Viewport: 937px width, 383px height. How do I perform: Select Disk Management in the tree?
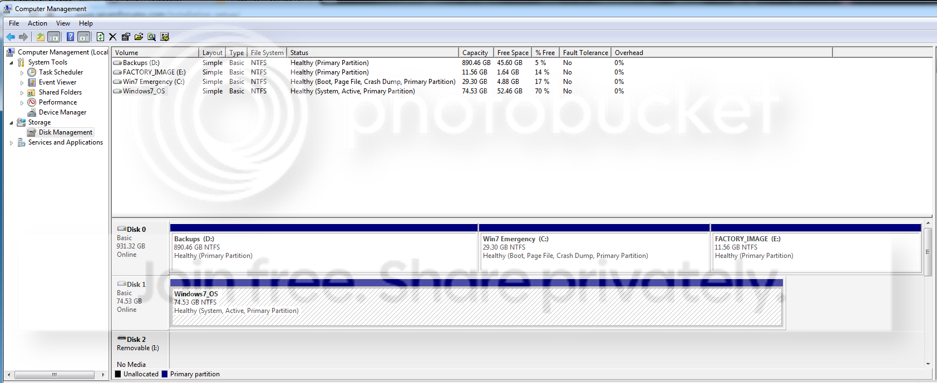[x=66, y=132]
